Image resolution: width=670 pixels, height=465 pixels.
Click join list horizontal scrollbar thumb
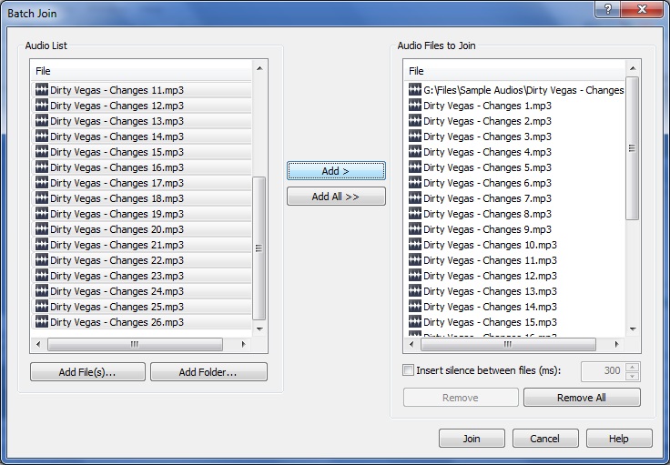pyautogui.click(x=508, y=344)
